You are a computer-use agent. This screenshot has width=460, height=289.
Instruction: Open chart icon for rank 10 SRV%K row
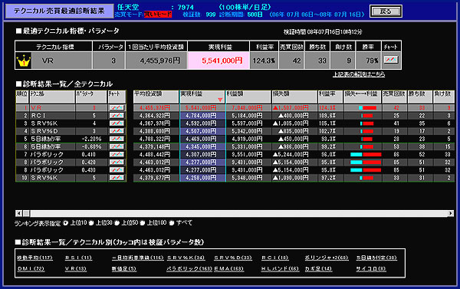tap(117, 178)
